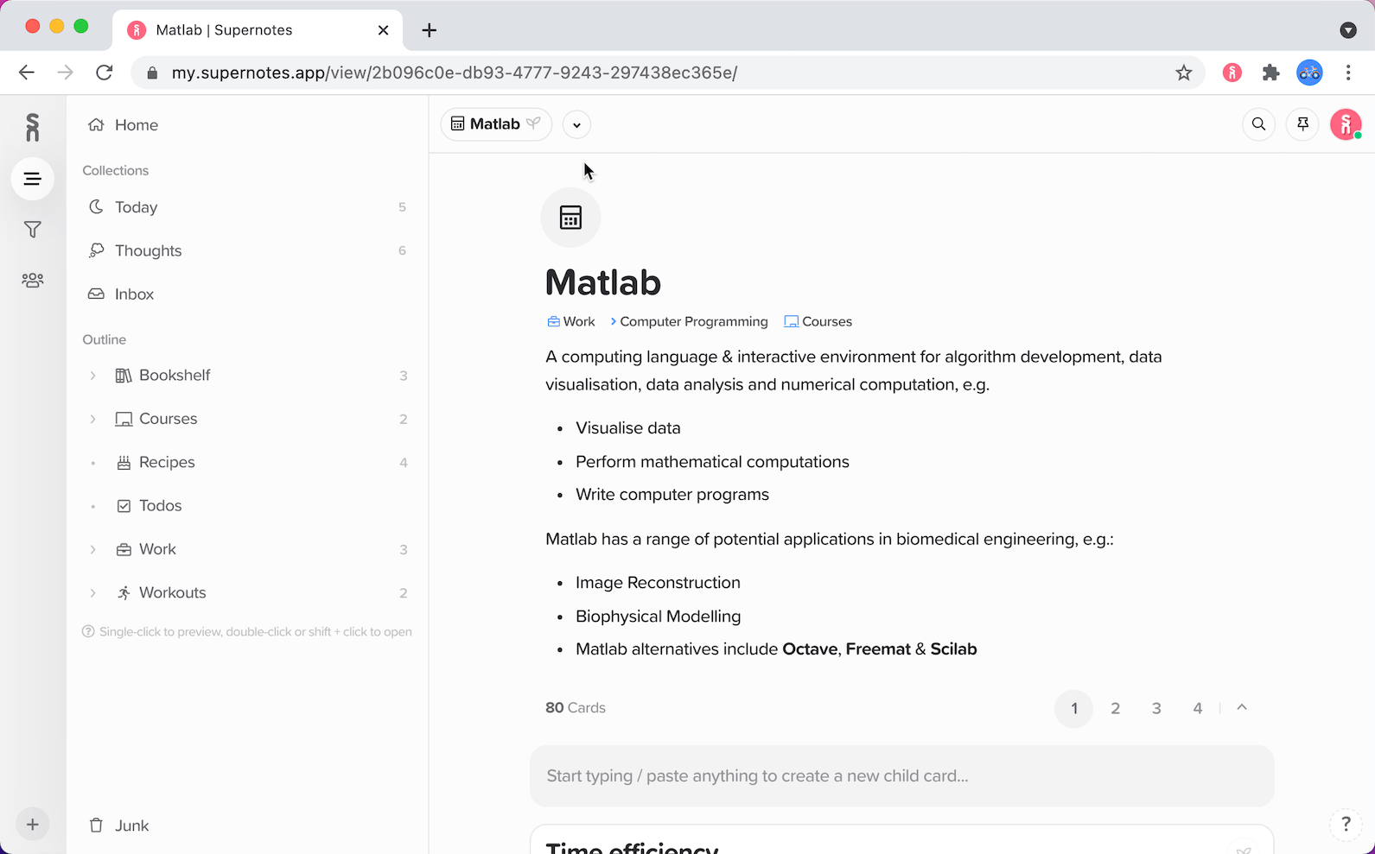Expand the Workouts tree chevron
The height and width of the screenshot is (854, 1375).
pyautogui.click(x=93, y=593)
